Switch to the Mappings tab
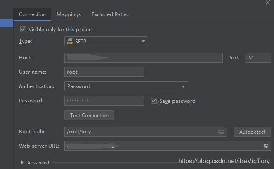The height and width of the screenshot is (169, 274). 68,14
